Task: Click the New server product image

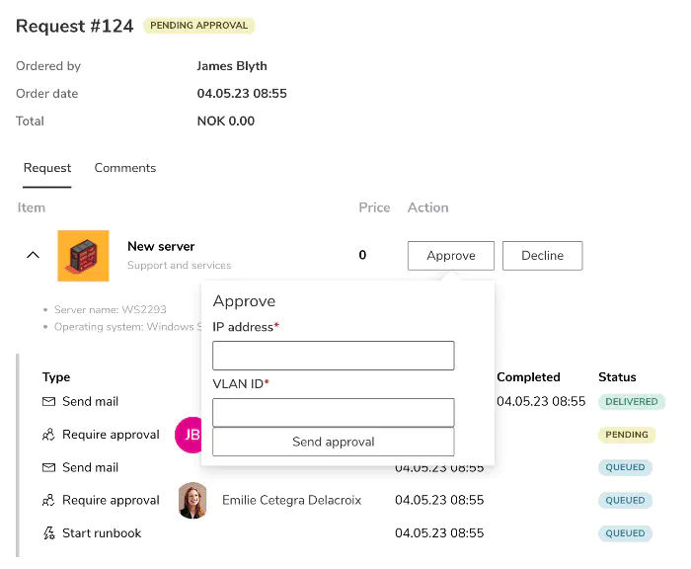Action: pos(83,256)
